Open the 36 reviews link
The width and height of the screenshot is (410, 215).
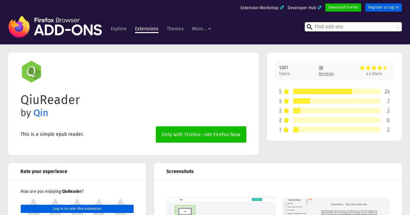tap(321, 68)
